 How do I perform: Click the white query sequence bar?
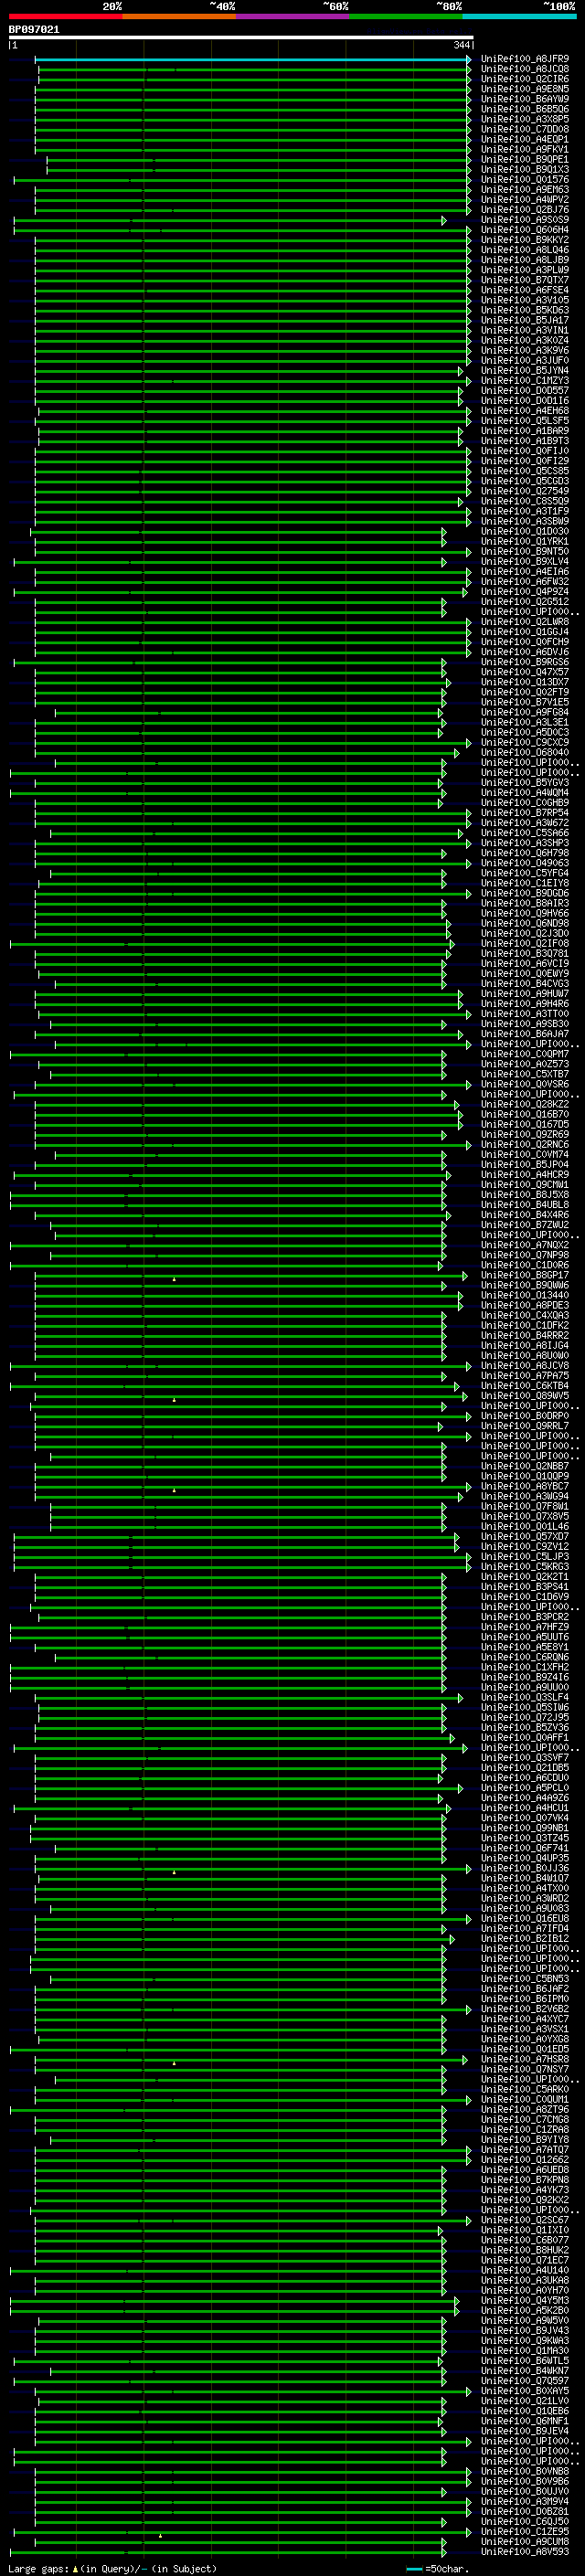(241, 37)
